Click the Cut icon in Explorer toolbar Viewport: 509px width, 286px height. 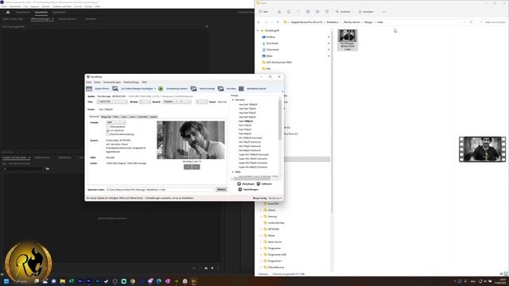coord(279,12)
